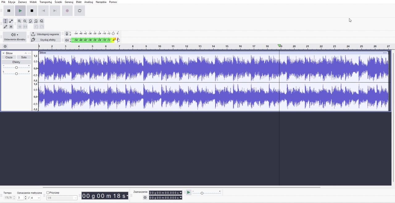Collapse the Bitow track with chevron
395x203 pixels.
point(26,53)
